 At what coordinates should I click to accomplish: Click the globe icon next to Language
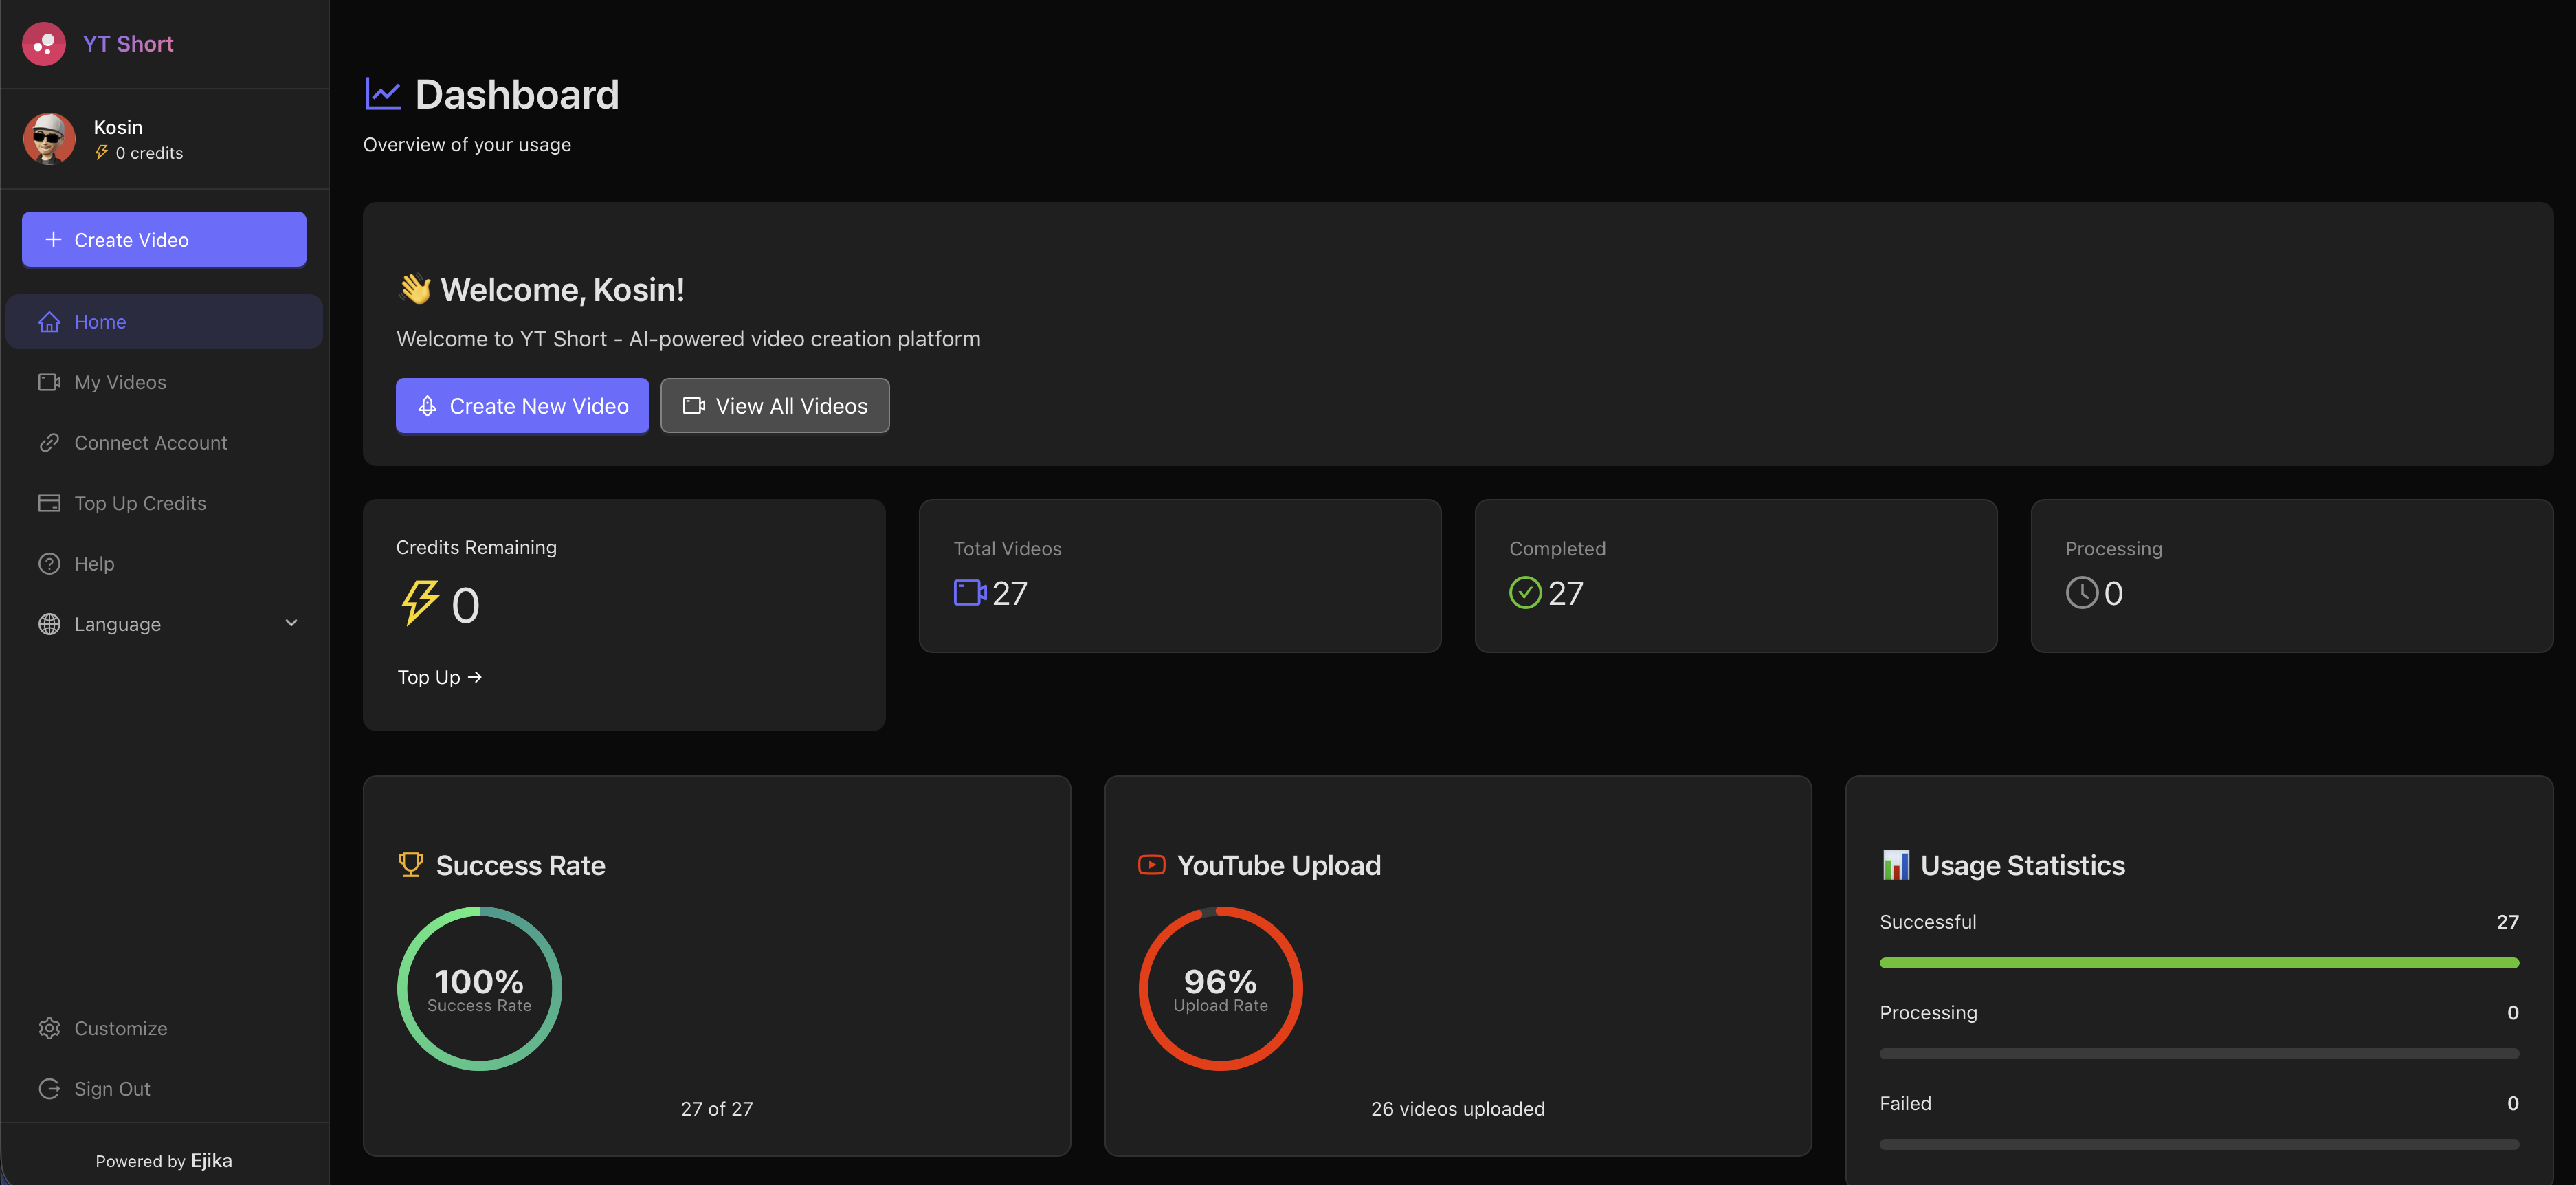[x=50, y=623]
